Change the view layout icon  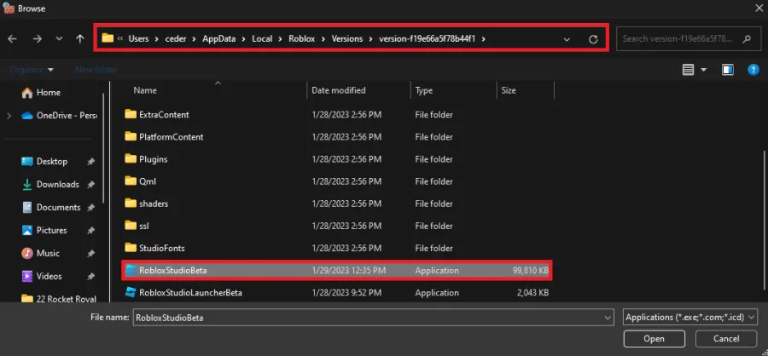pyautogui.click(x=688, y=70)
